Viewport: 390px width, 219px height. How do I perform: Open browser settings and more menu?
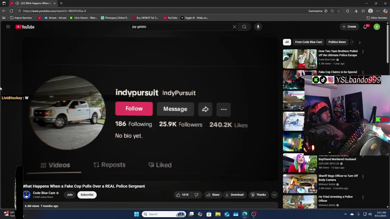tap(378, 11)
